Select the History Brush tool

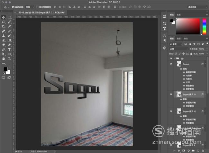pos(9,36)
